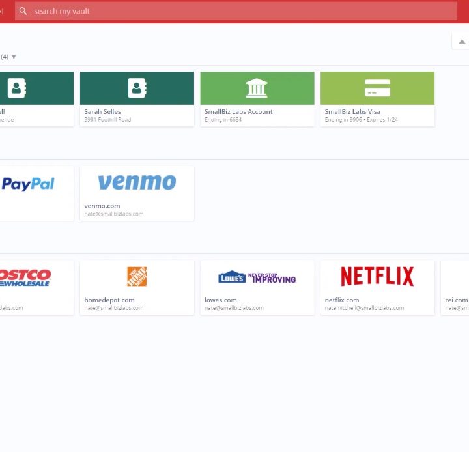469x452 pixels.
Task: Focus the search my vault field
Action: 236,11
